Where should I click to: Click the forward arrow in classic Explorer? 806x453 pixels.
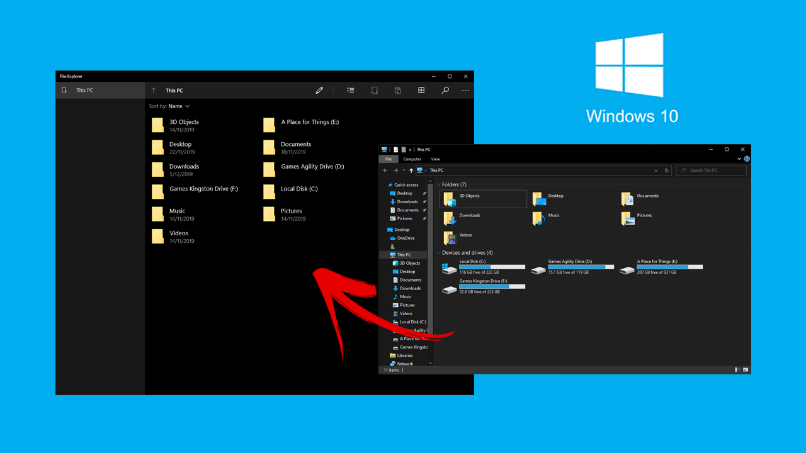pos(396,171)
